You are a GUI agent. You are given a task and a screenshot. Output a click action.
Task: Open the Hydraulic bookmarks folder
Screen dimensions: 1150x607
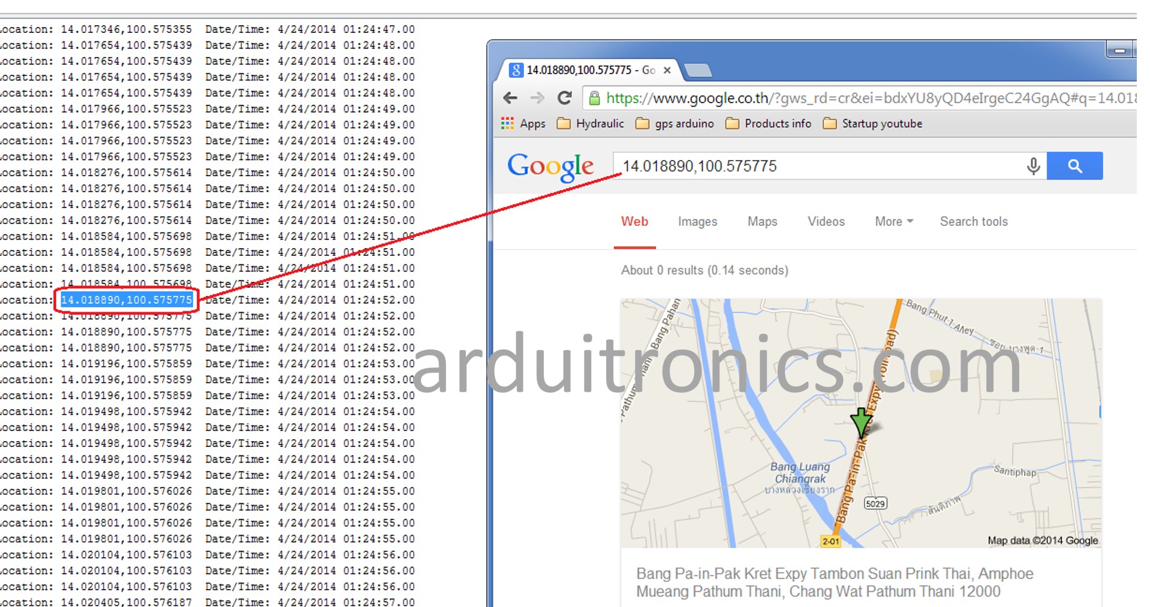pos(590,123)
